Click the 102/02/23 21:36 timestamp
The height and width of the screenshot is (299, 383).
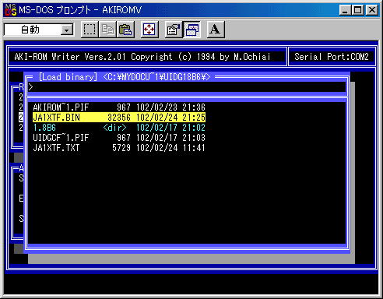point(170,107)
